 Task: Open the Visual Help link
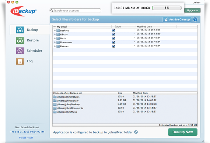coord(26,137)
